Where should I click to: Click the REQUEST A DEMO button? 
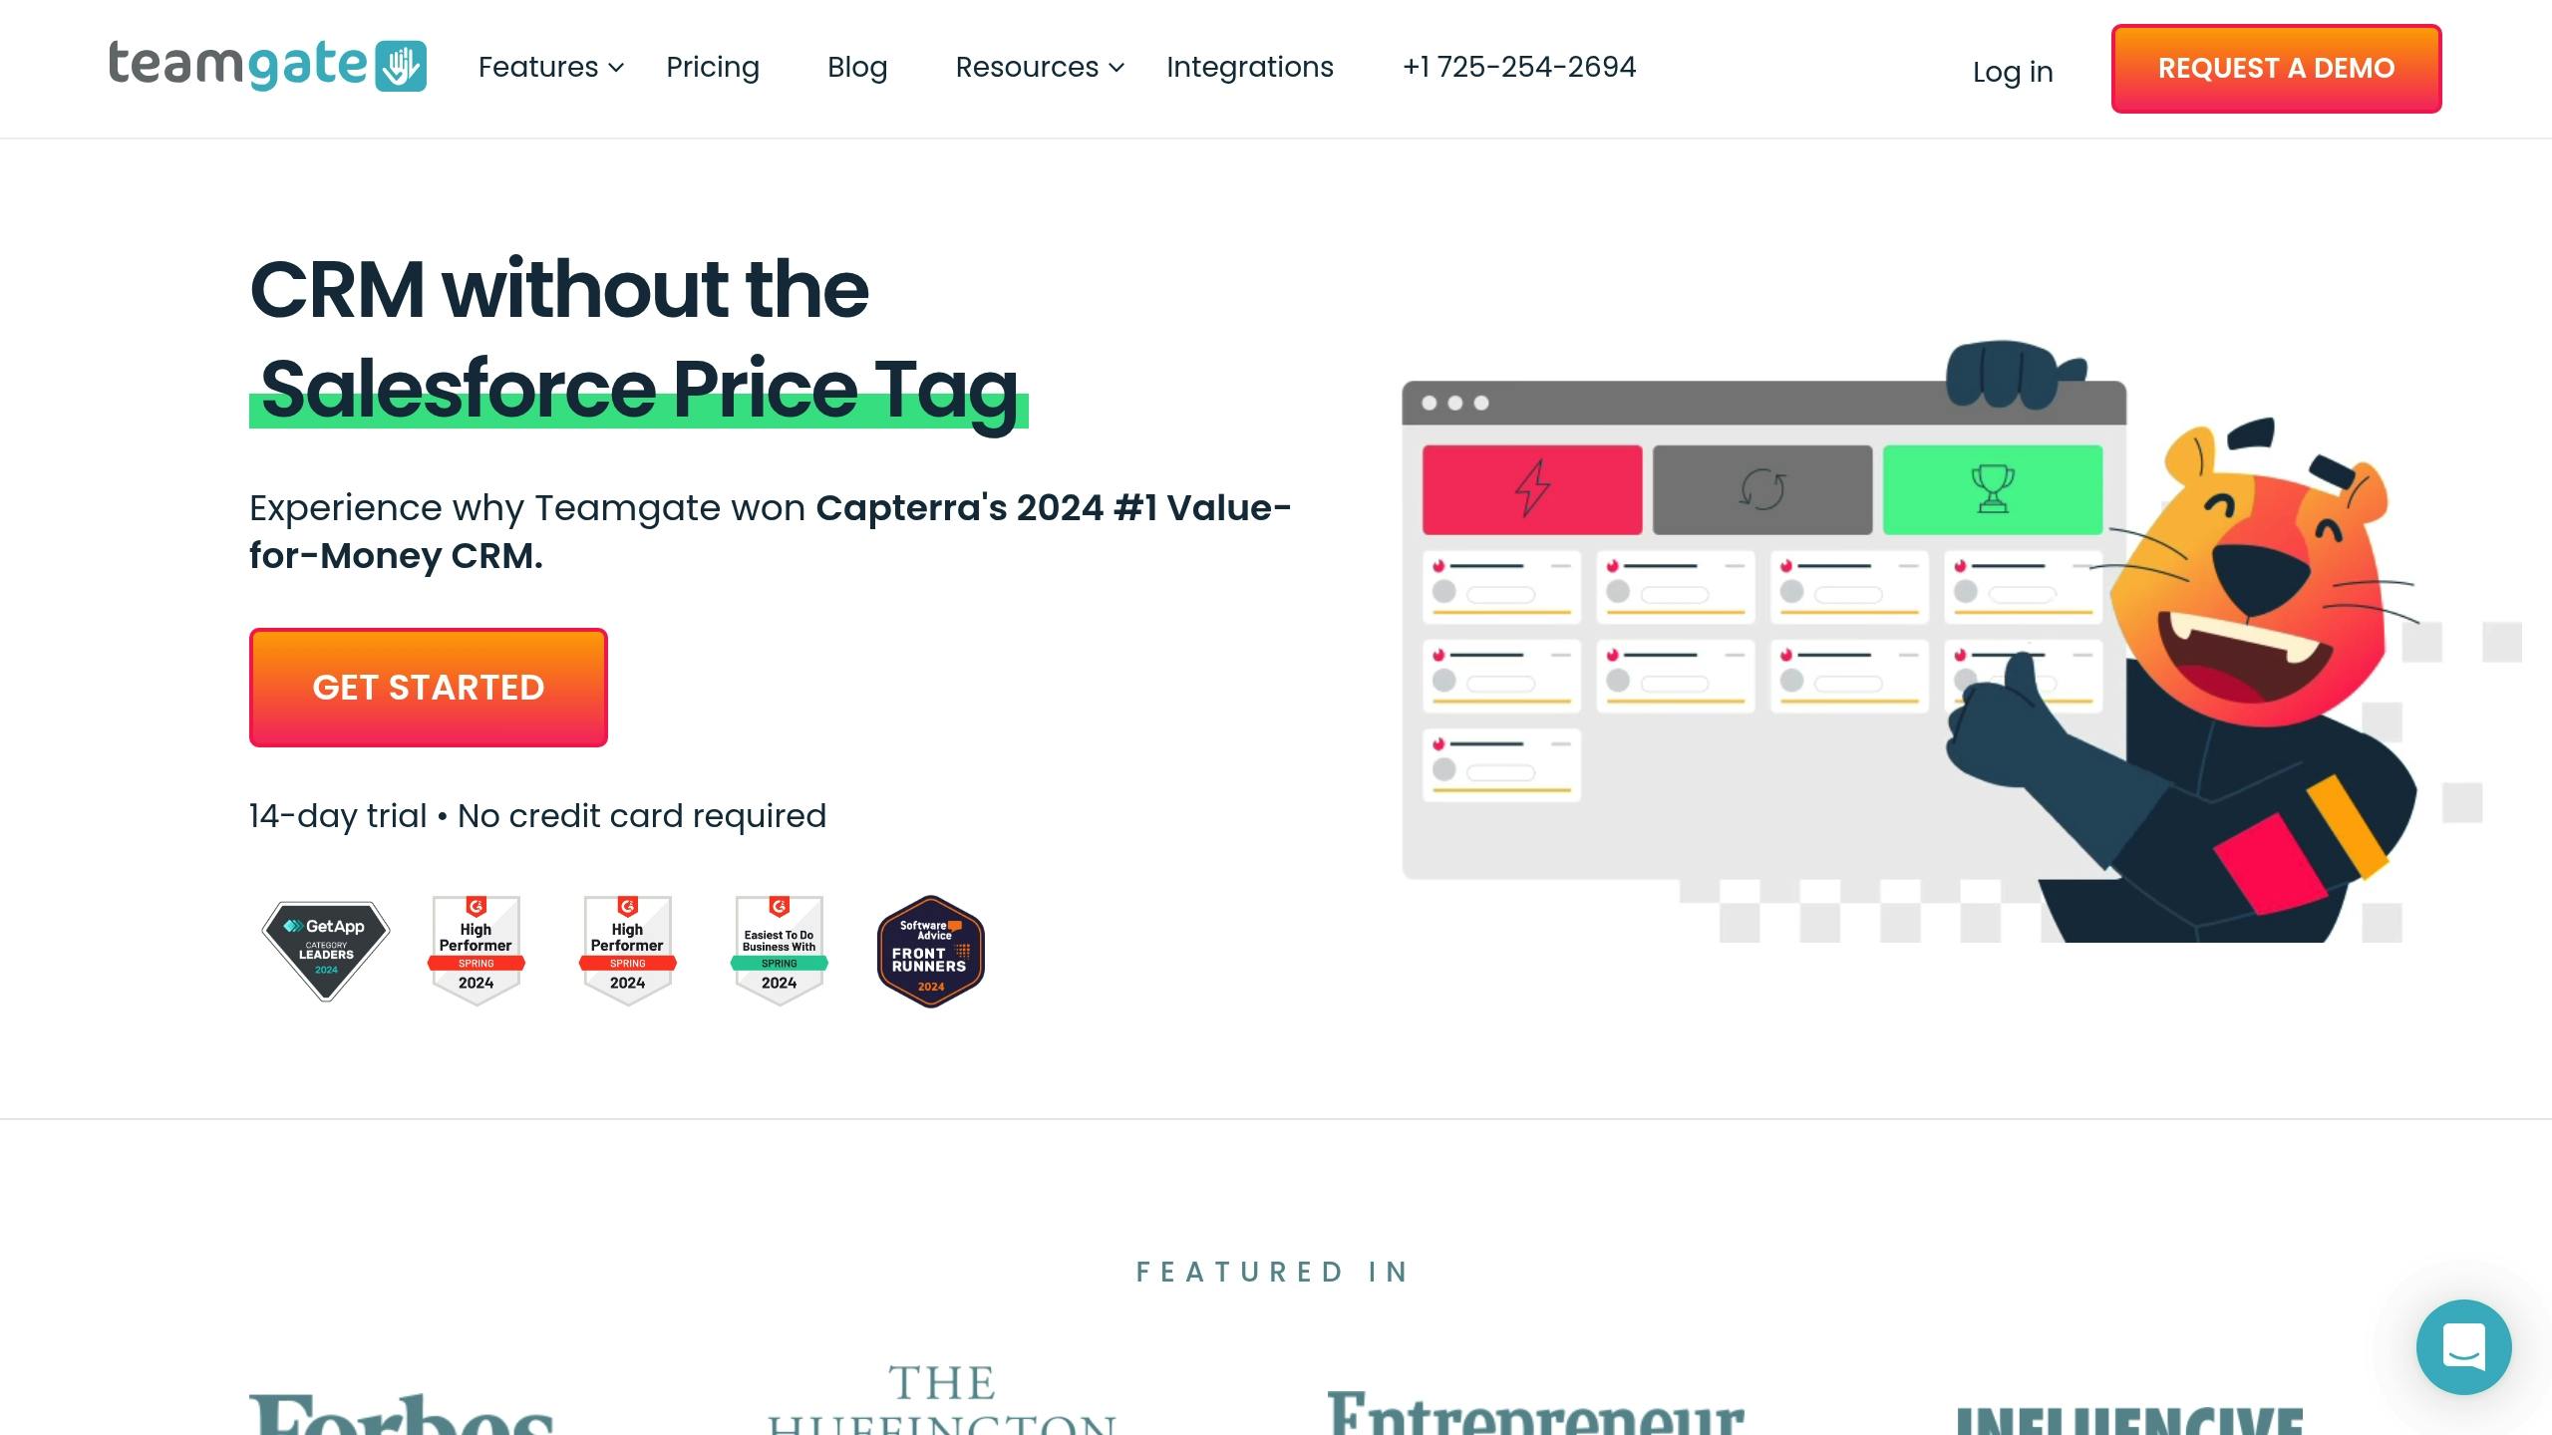2275,69
